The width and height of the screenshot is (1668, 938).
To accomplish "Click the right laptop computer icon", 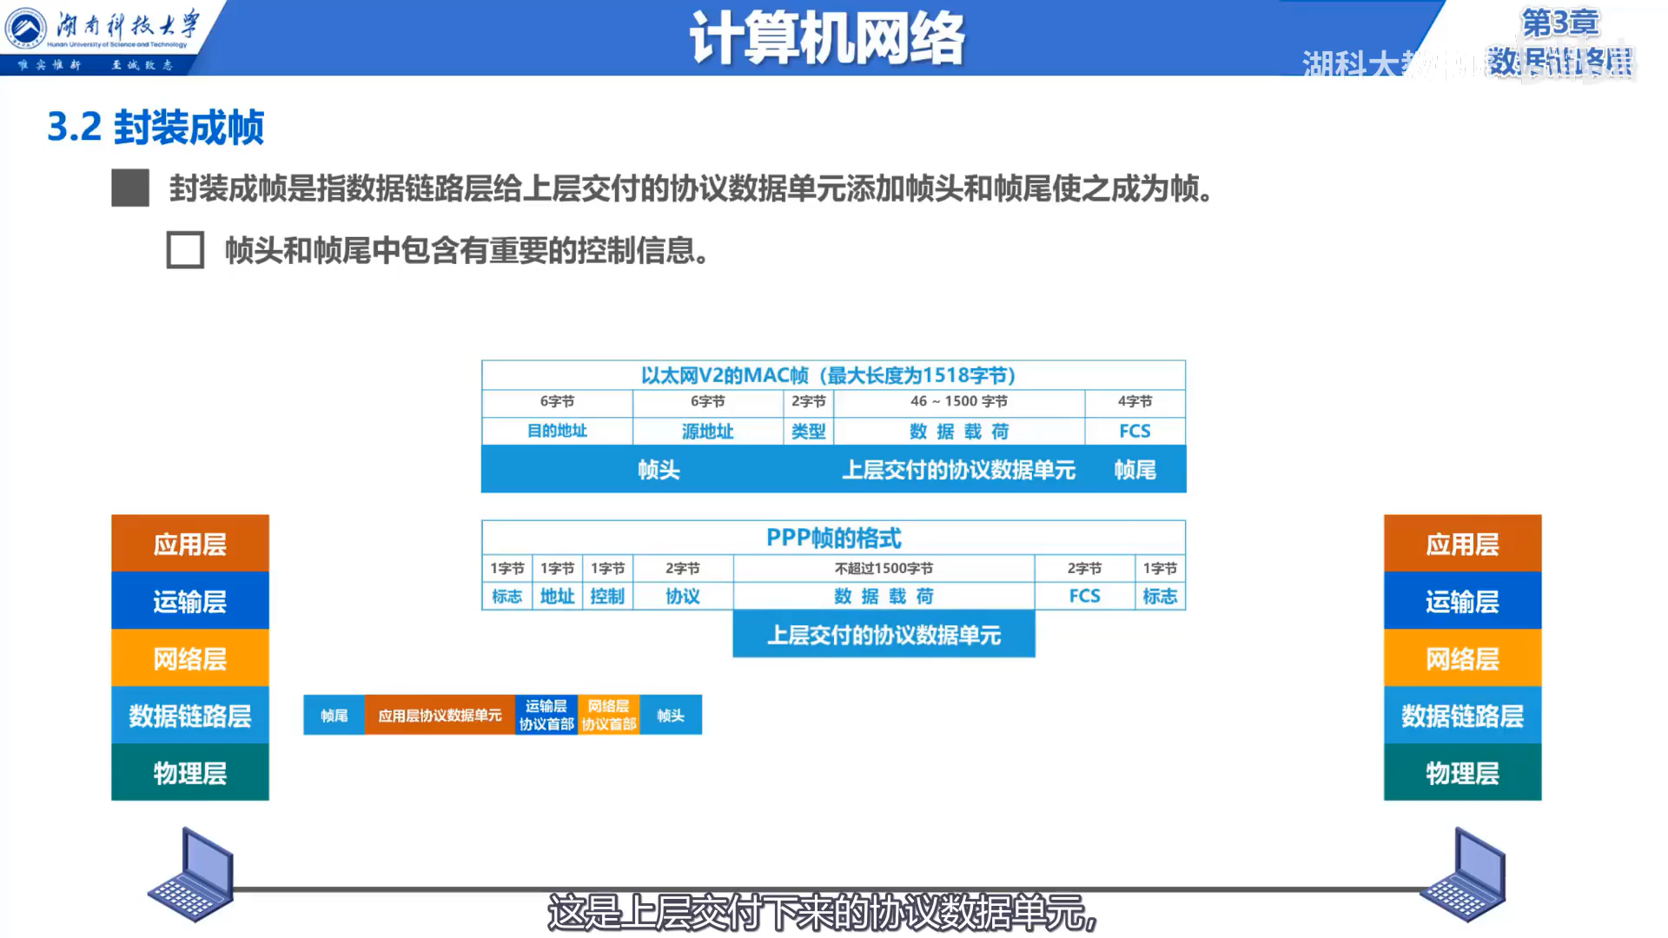I will coord(1463,875).
